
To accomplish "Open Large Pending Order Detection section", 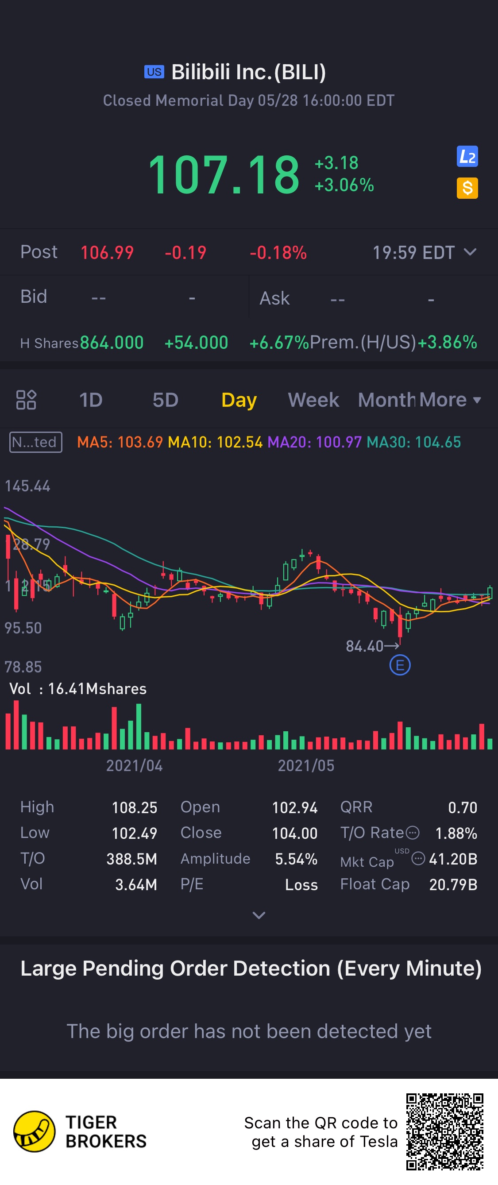I will pyautogui.click(x=251, y=969).
